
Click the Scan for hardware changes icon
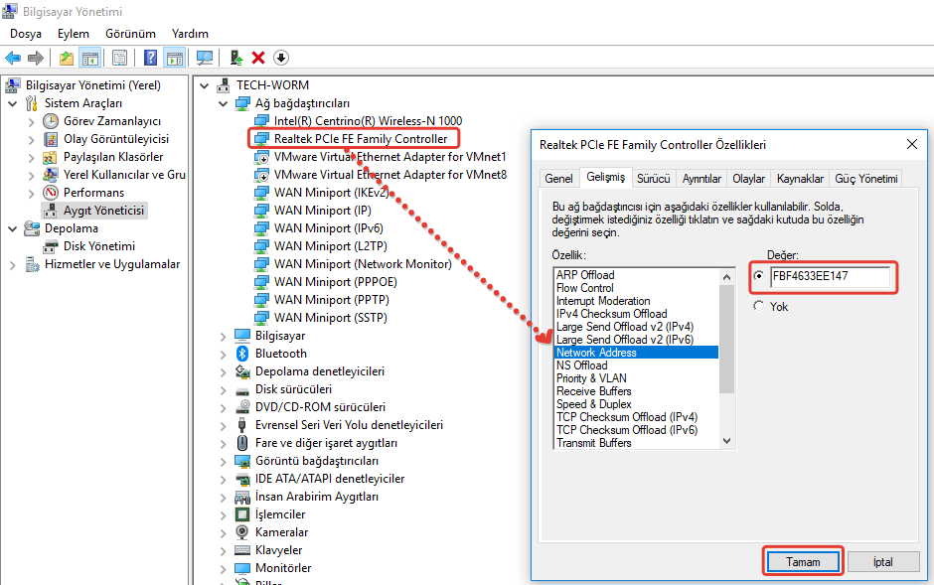click(205, 58)
